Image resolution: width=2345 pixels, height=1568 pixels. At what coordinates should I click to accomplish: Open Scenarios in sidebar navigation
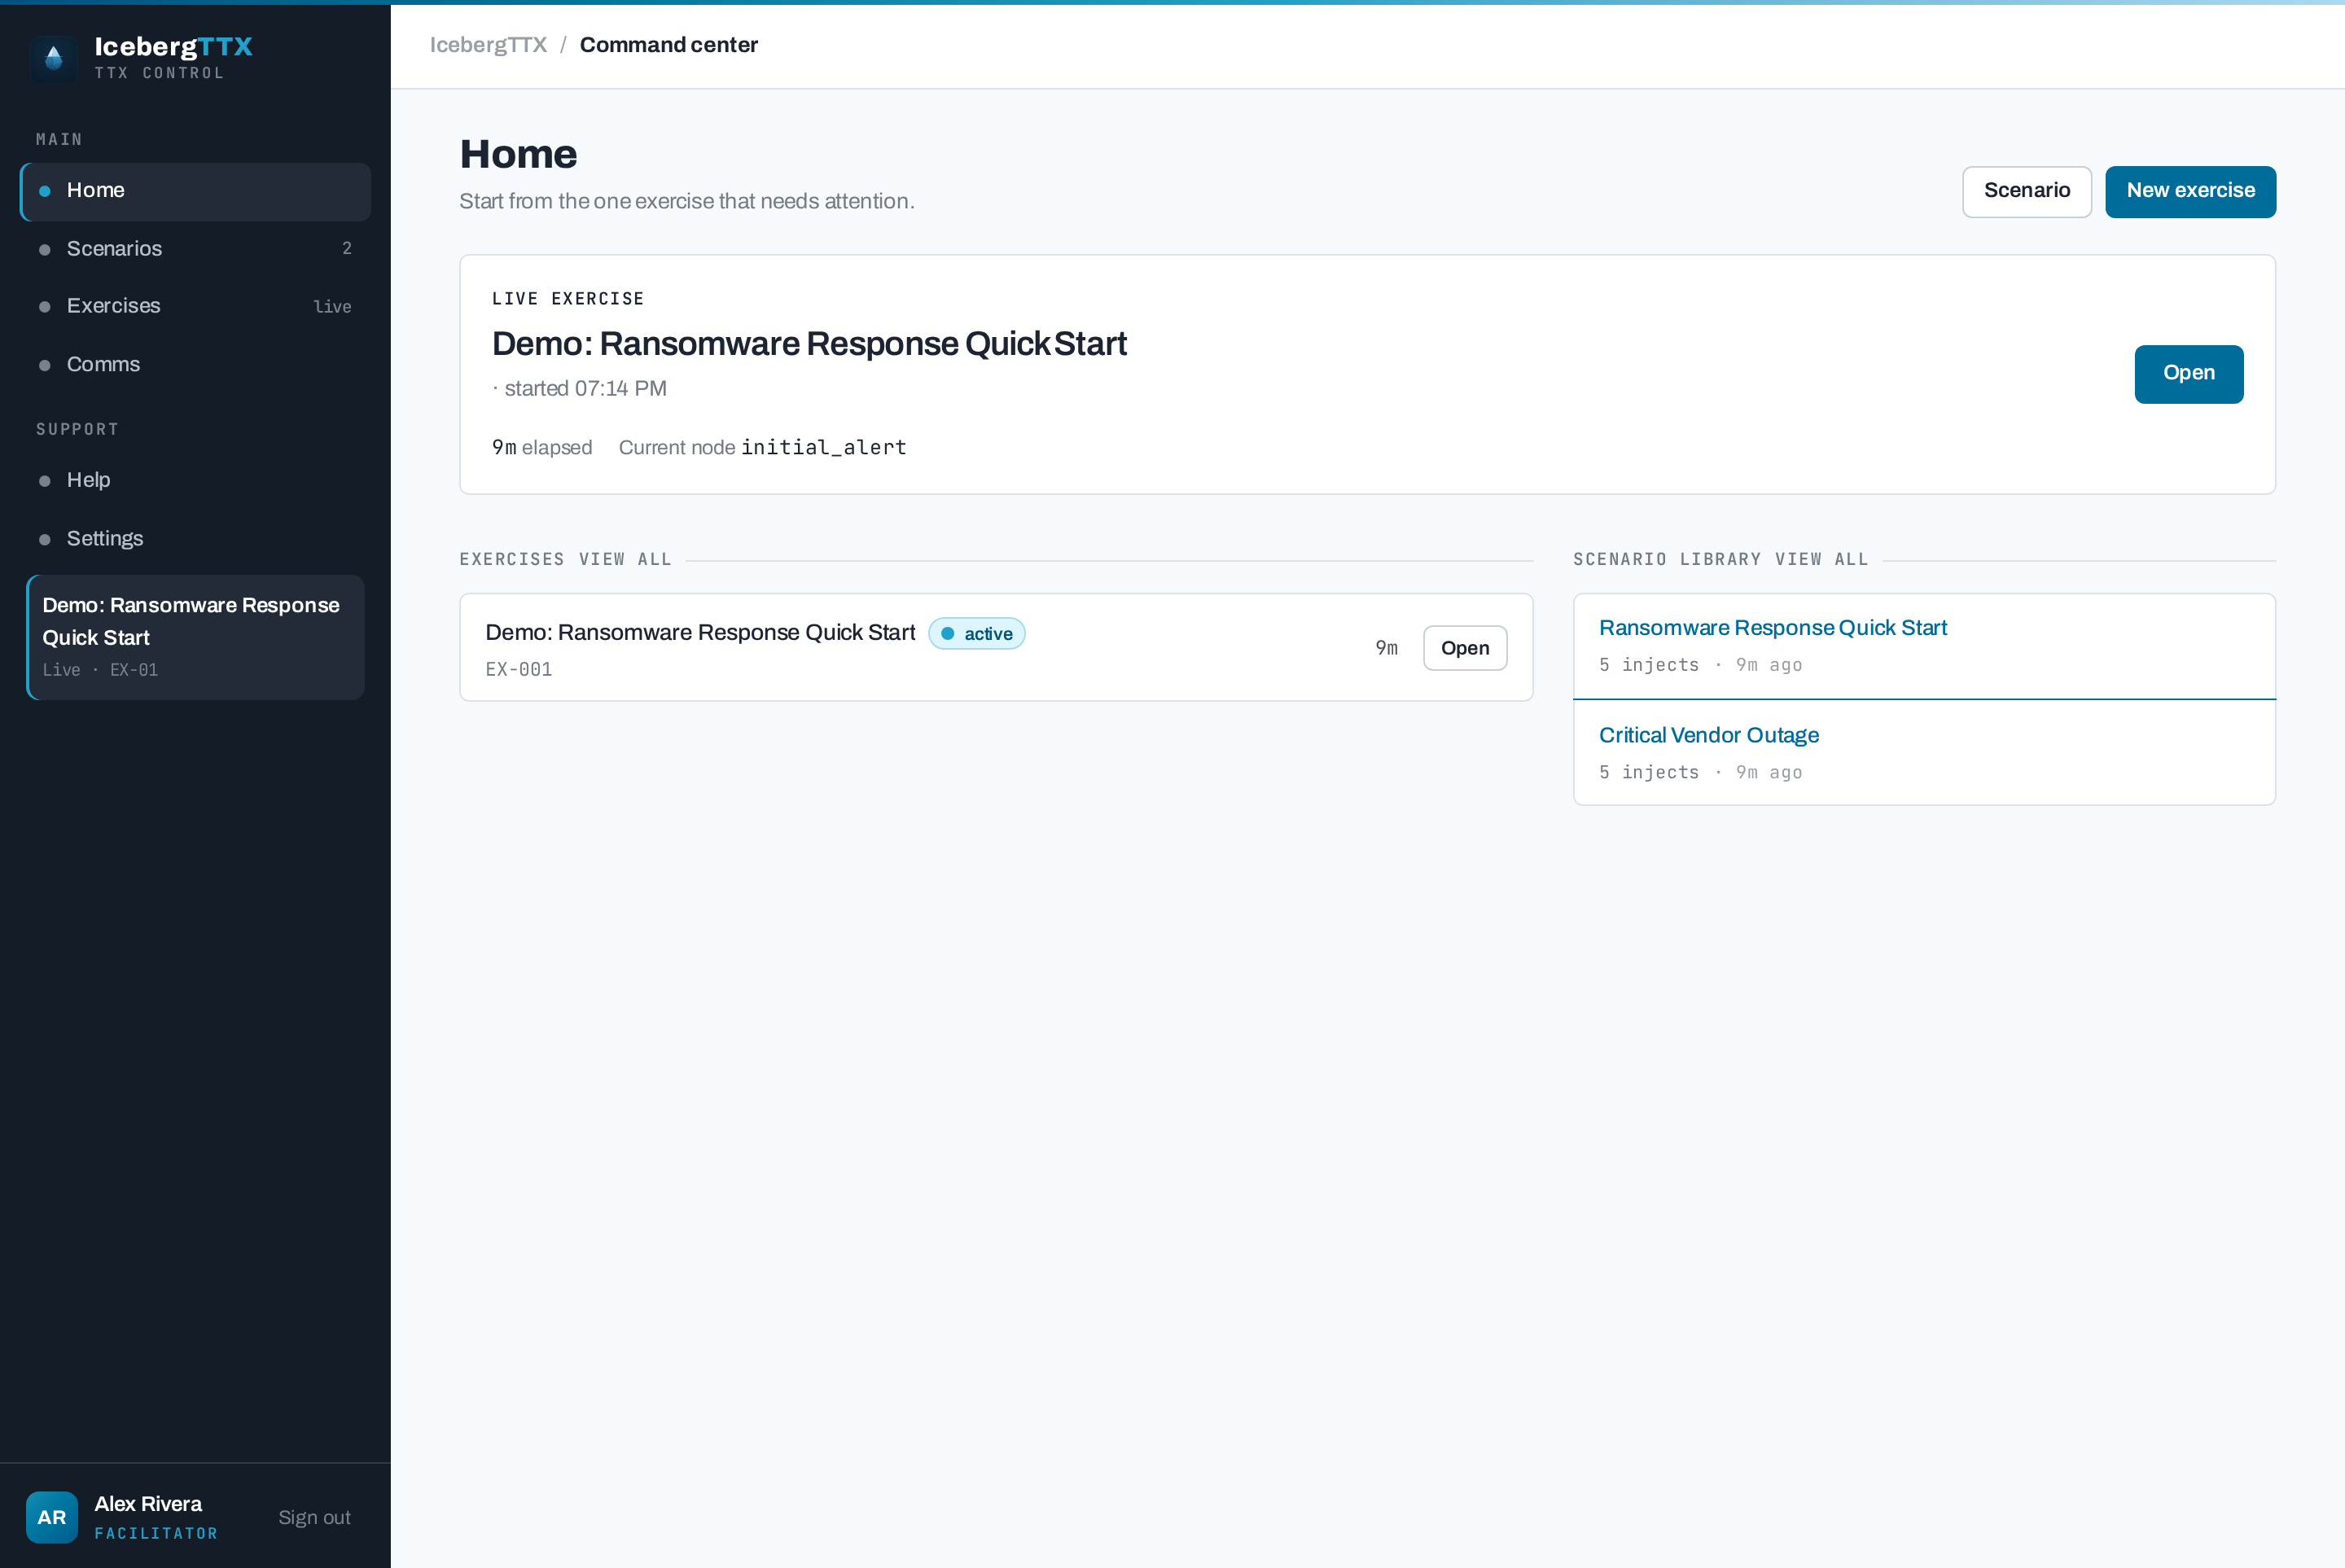pyautogui.click(x=196, y=249)
